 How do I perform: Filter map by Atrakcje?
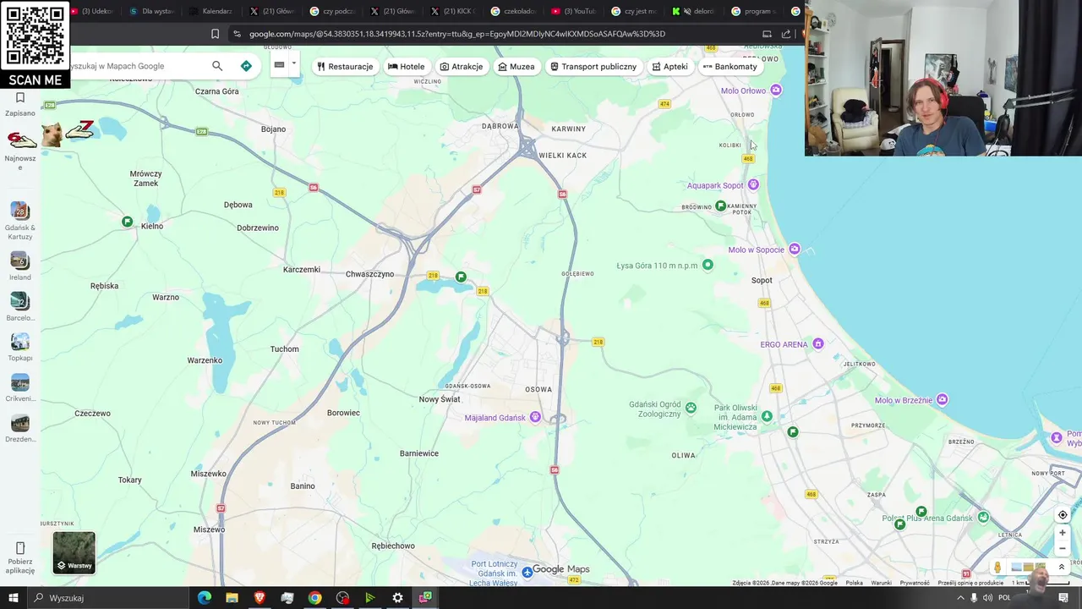pyautogui.click(x=462, y=67)
